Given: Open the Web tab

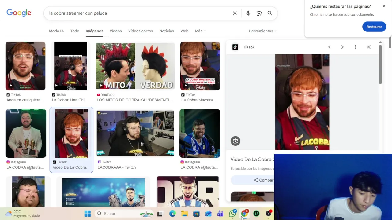Looking at the screenshot, I should (184, 31).
